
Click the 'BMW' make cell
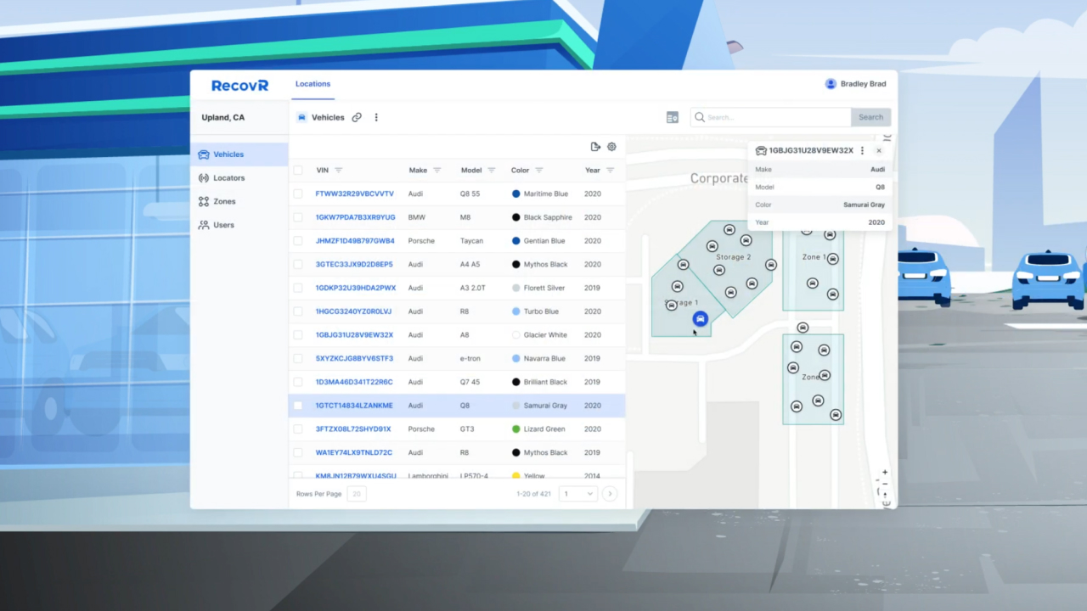click(416, 217)
